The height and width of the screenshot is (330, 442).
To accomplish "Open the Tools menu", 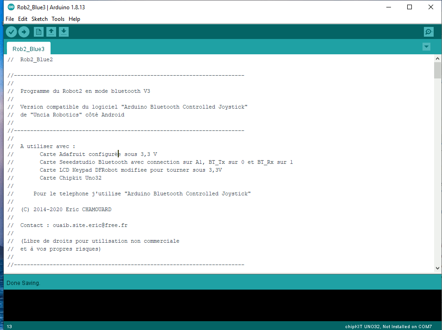I will (x=58, y=19).
